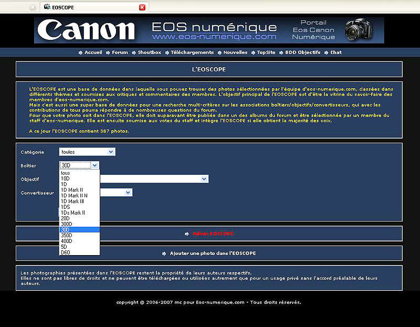Click the 'Convertisseur' field label
Screen dimensions: 420x327
click(x=37, y=193)
